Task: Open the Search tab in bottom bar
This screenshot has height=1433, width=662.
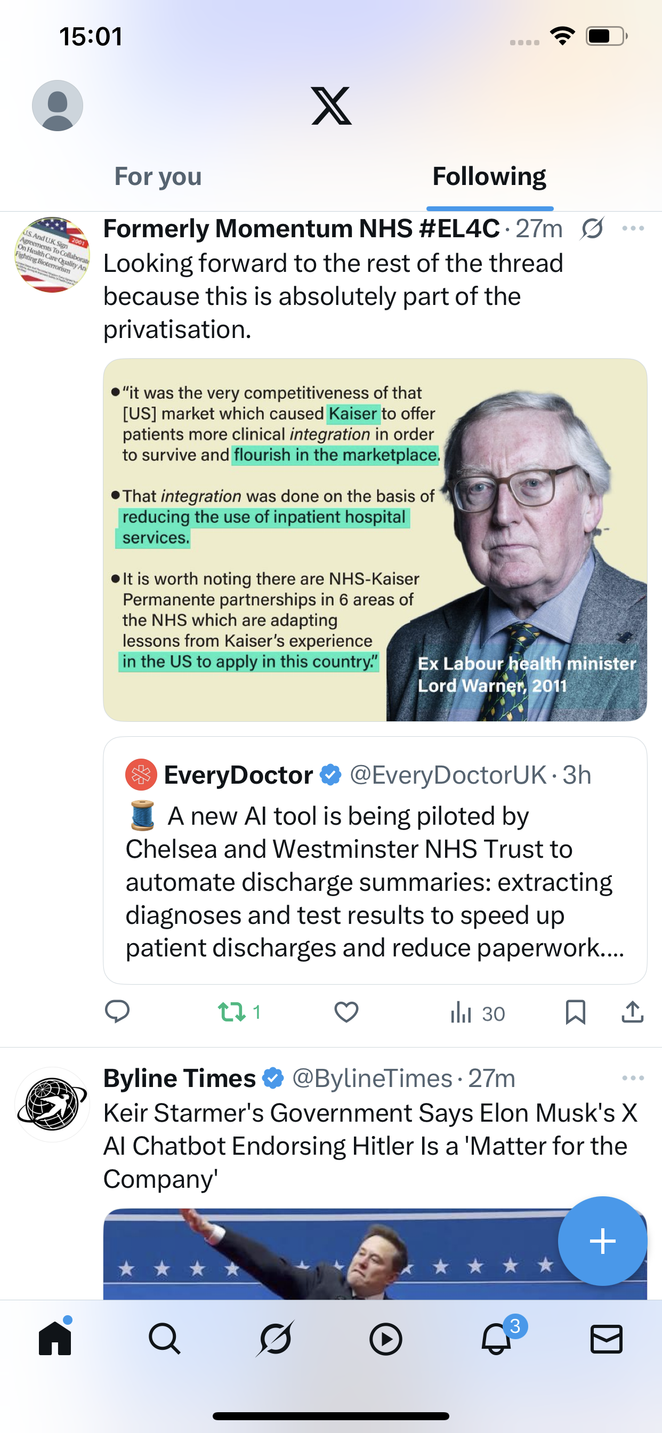Action: (x=165, y=1339)
